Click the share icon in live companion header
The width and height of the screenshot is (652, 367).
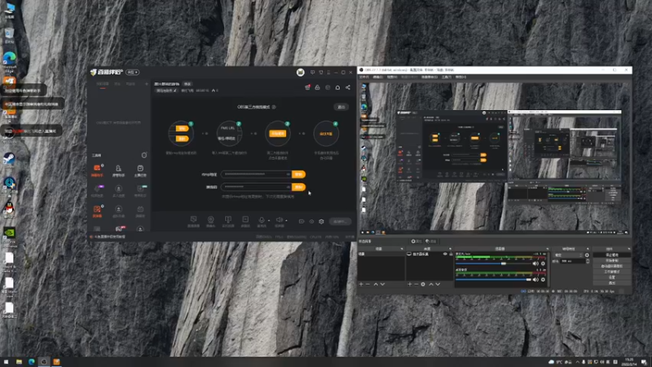click(x=348, y=87)
